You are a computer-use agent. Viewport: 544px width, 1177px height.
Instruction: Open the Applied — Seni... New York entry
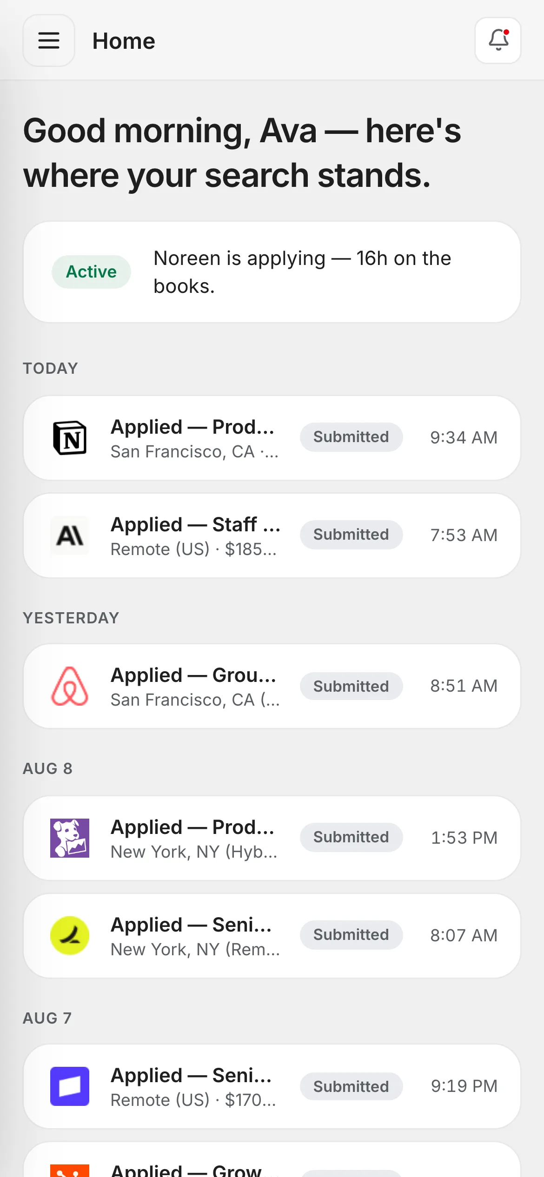click(x=272, y=936)
